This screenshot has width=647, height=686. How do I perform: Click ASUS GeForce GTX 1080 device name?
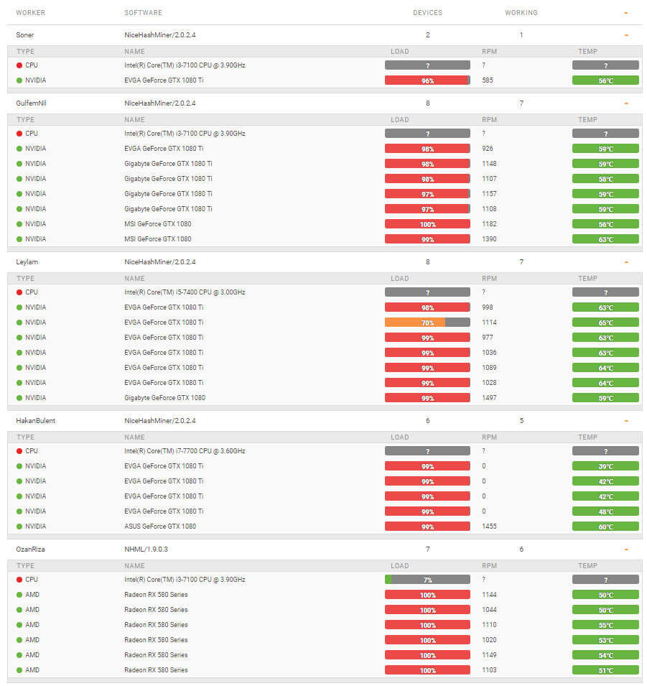coord(160,527)
